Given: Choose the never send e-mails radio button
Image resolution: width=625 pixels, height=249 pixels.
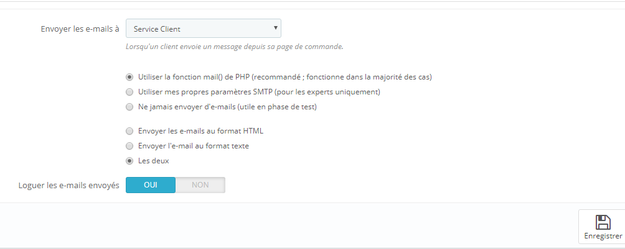Looking at the screenshot, I should tap(129, 107).
